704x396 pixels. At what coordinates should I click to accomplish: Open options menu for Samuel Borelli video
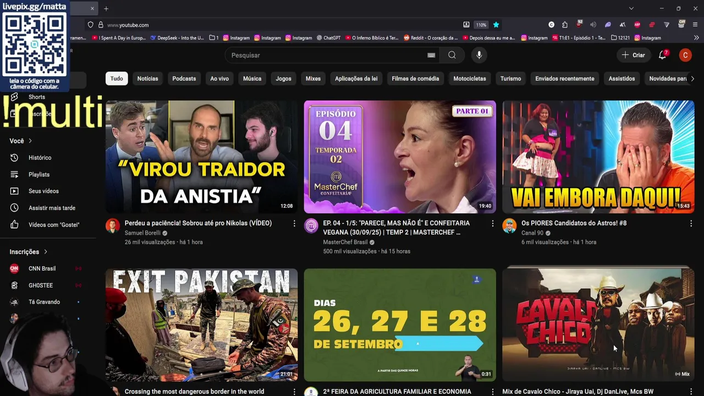(x=294, y=224)
